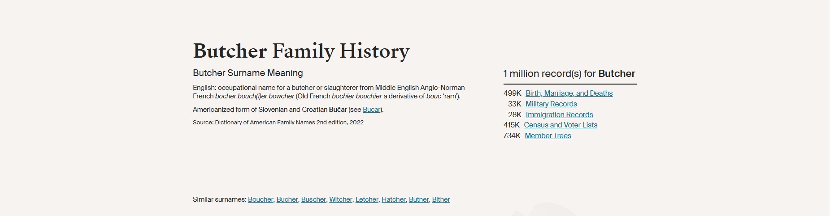Select the Bucher surname link
This screenshot has width=830, height=216.
coord(287,199)
